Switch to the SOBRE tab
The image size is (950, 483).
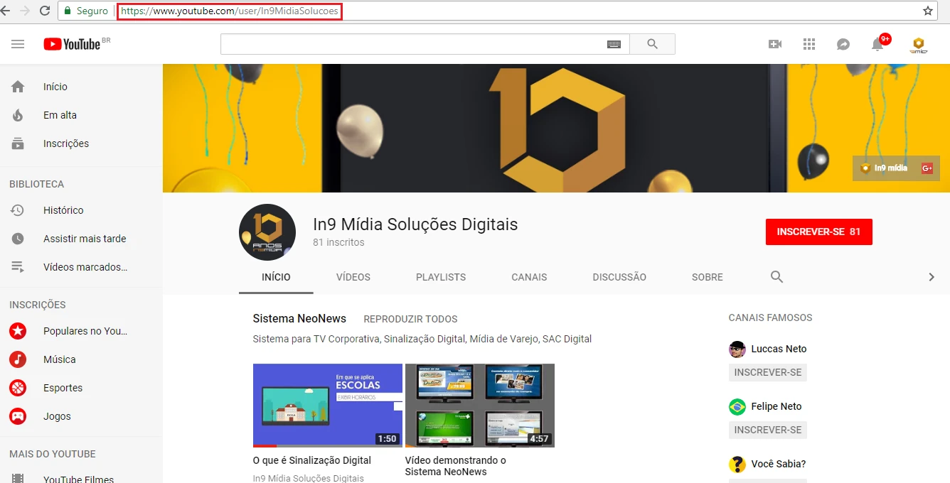(708, 277)
